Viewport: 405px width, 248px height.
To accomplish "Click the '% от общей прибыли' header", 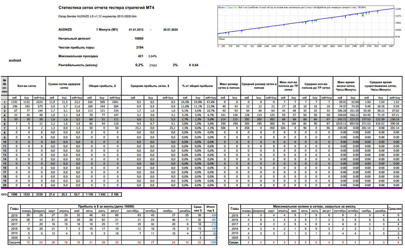I will coord(197,86).
